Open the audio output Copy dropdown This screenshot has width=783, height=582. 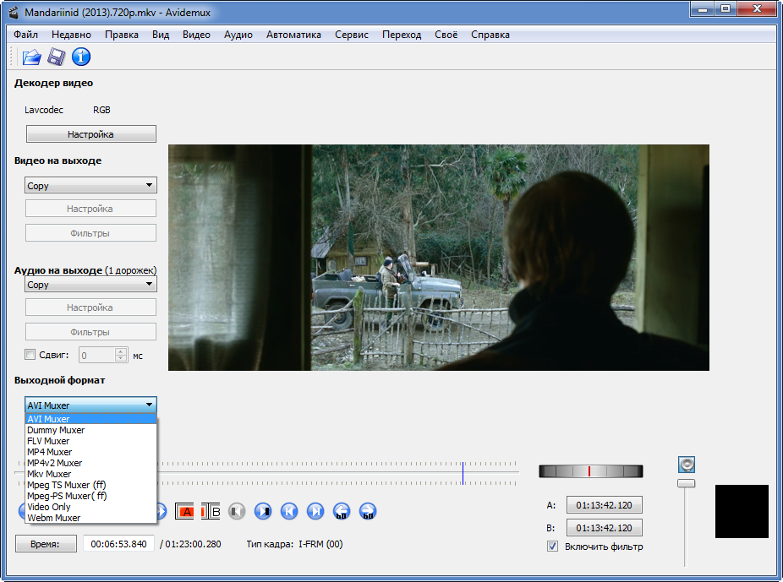point(90,286)
